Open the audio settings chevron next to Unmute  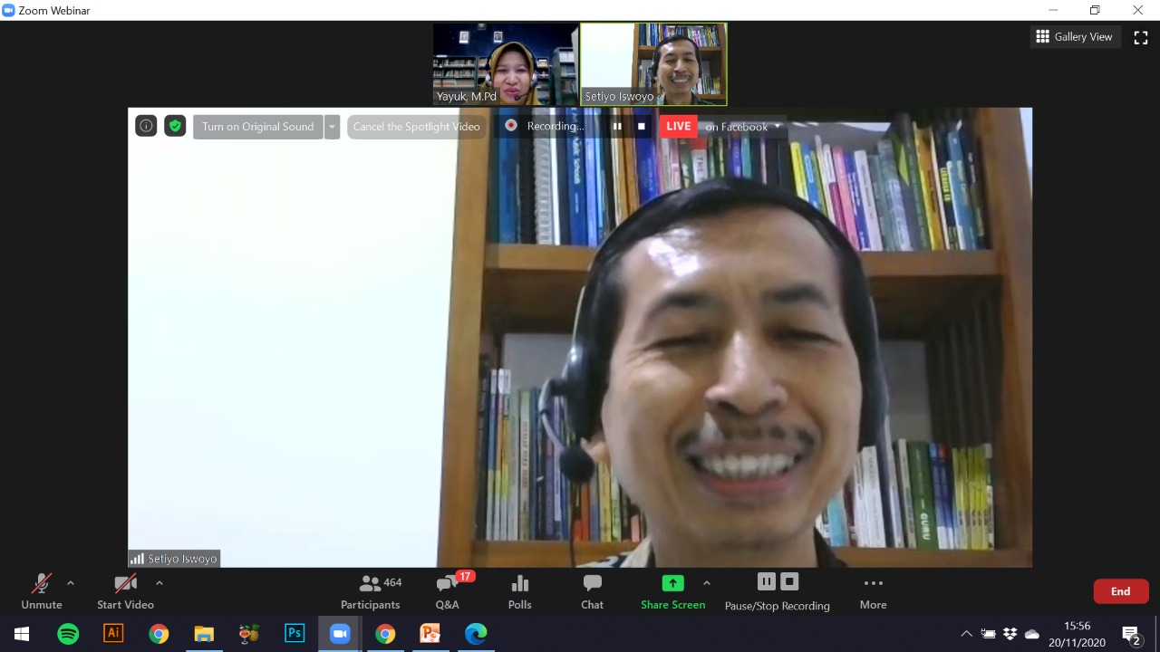coord(70,583)
